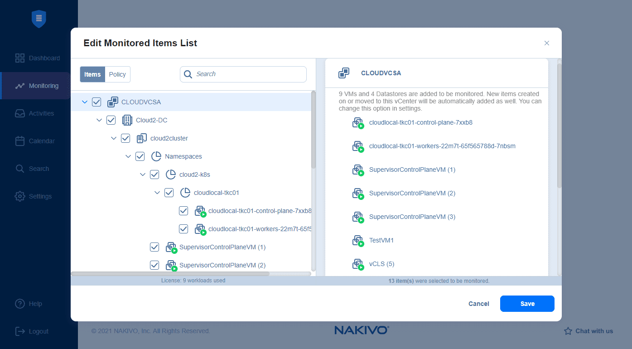Collapse the cloud2cluster node chevron
This screenshot has height=349, width=632.
coord(114,138)
